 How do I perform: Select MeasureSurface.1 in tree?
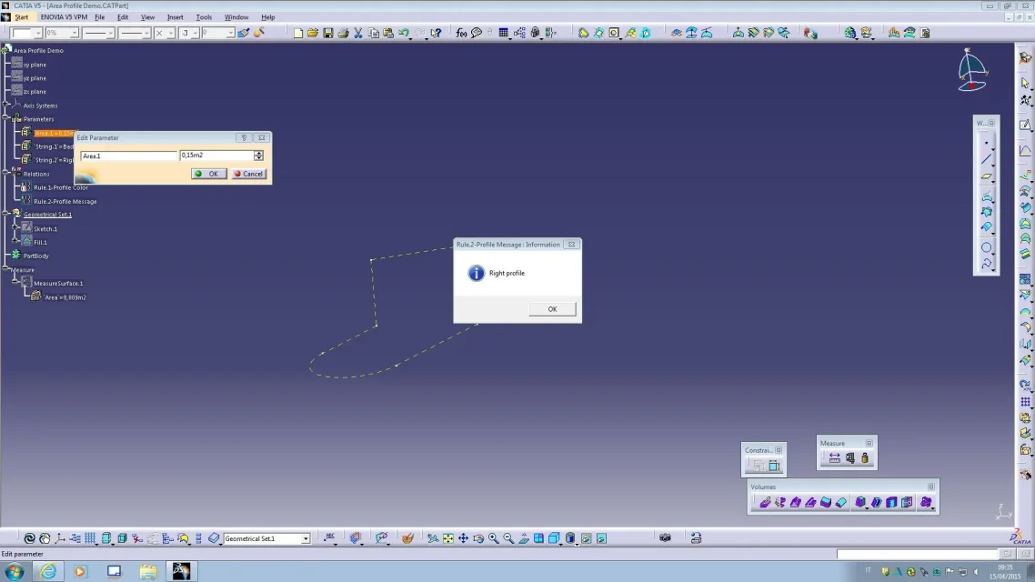[58, 283]
